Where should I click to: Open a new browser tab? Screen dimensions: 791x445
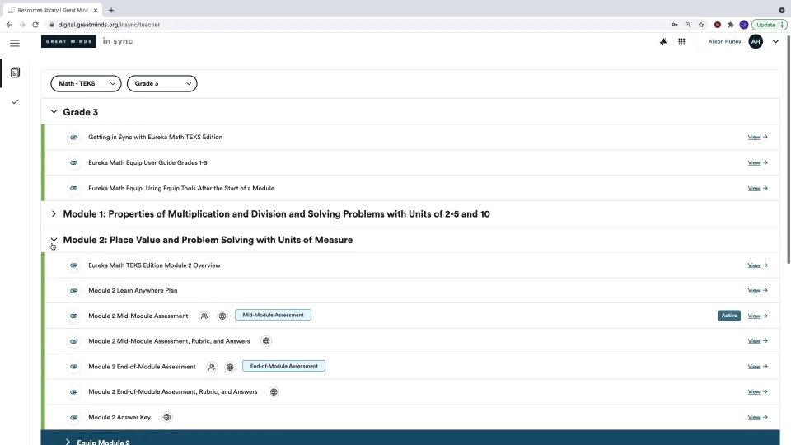[x=111, y=10]
